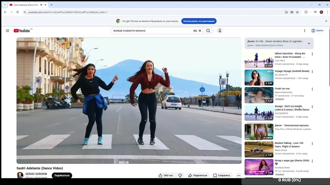Click the EchoNova Beats channel name
The image size is (330, 185).
click(x=282, y=168)
